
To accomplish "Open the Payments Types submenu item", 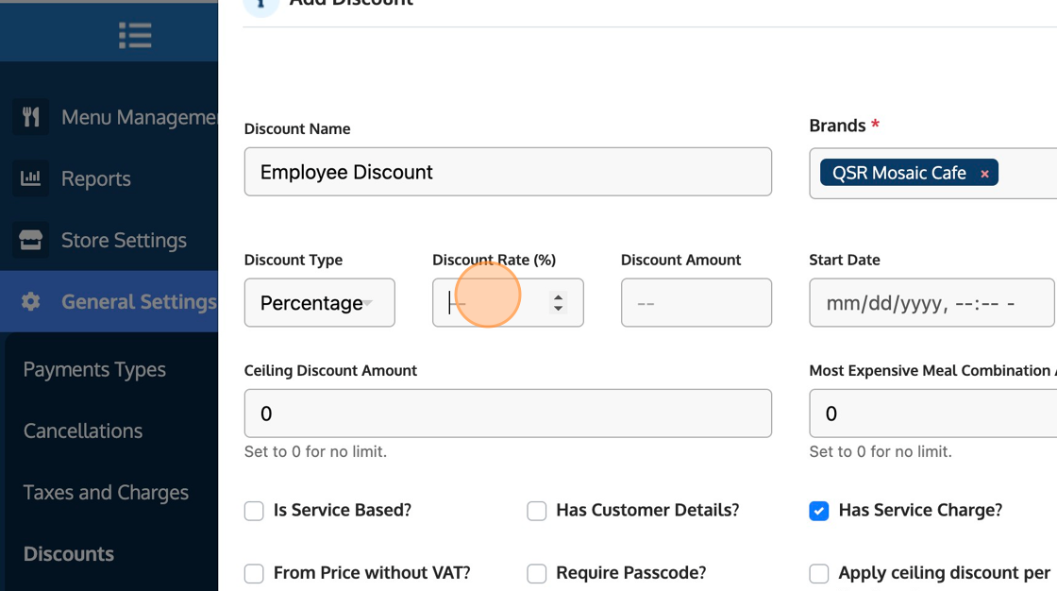I will pyautogui.click(x=94, y=369).
